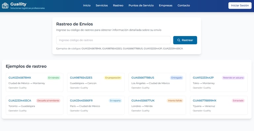
Task: Click the Rastreo de Envíos heading
Action: 74,24
